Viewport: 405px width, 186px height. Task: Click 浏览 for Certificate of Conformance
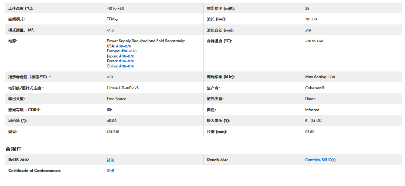pyautogui.click(x=111, y=171)
